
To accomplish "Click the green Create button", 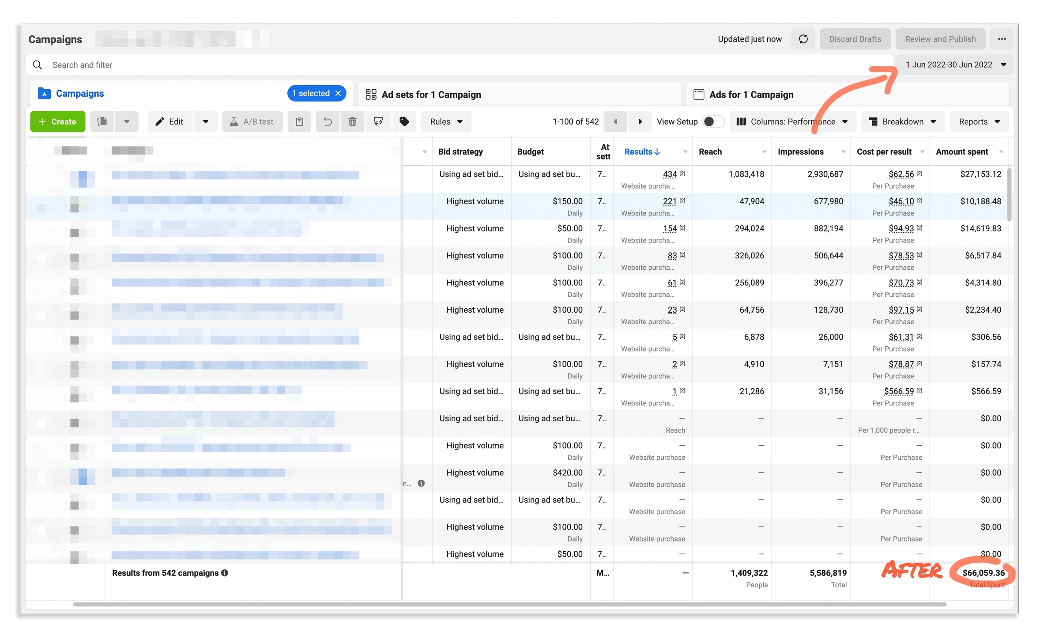I will point(57,121).
